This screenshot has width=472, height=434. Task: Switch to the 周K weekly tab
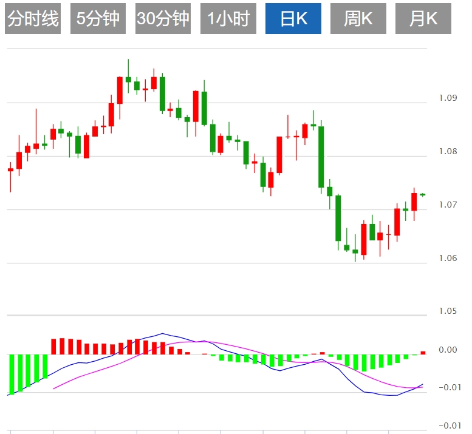tap(358, 19)
